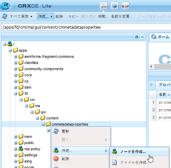The height and width of the screenshot is (168, 171).
Task: Click the home icon on the ホーム tab
Action: pos(154,37)
